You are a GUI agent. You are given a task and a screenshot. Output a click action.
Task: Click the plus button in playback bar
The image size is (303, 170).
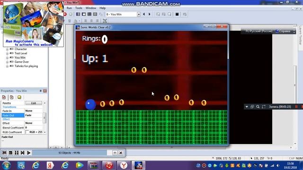pyautogui.click(x=115, y=153)
